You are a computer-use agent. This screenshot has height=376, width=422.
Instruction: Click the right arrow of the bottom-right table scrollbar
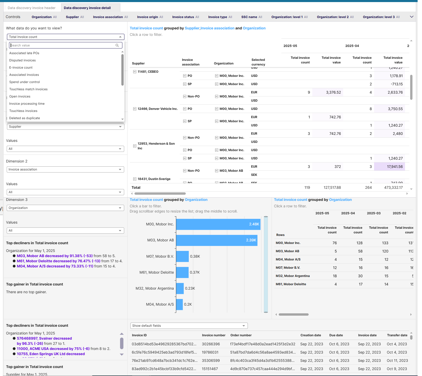411,314
